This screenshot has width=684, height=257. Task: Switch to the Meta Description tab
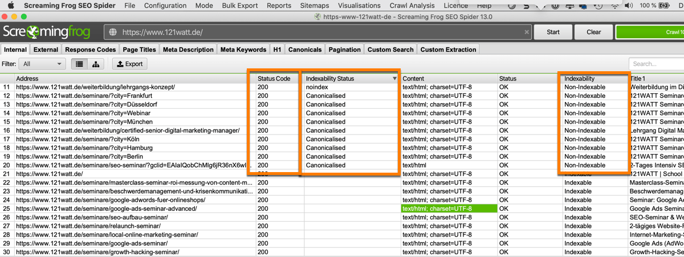click(188, 50)
